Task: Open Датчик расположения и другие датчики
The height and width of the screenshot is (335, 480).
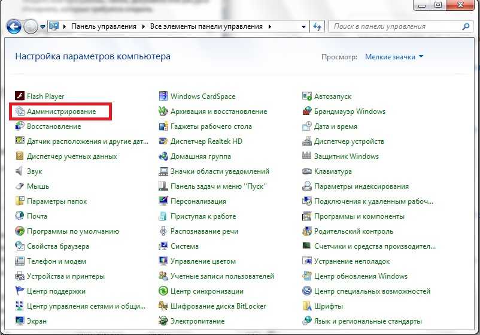Action: tap(87, 141)
